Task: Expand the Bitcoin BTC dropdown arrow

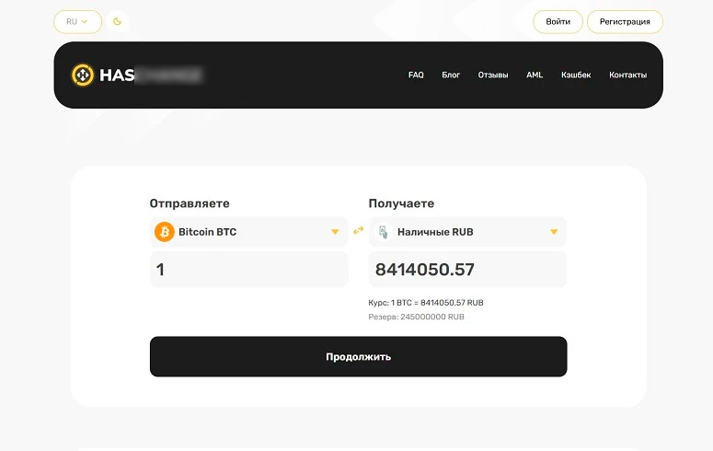Action: [335, 232]
